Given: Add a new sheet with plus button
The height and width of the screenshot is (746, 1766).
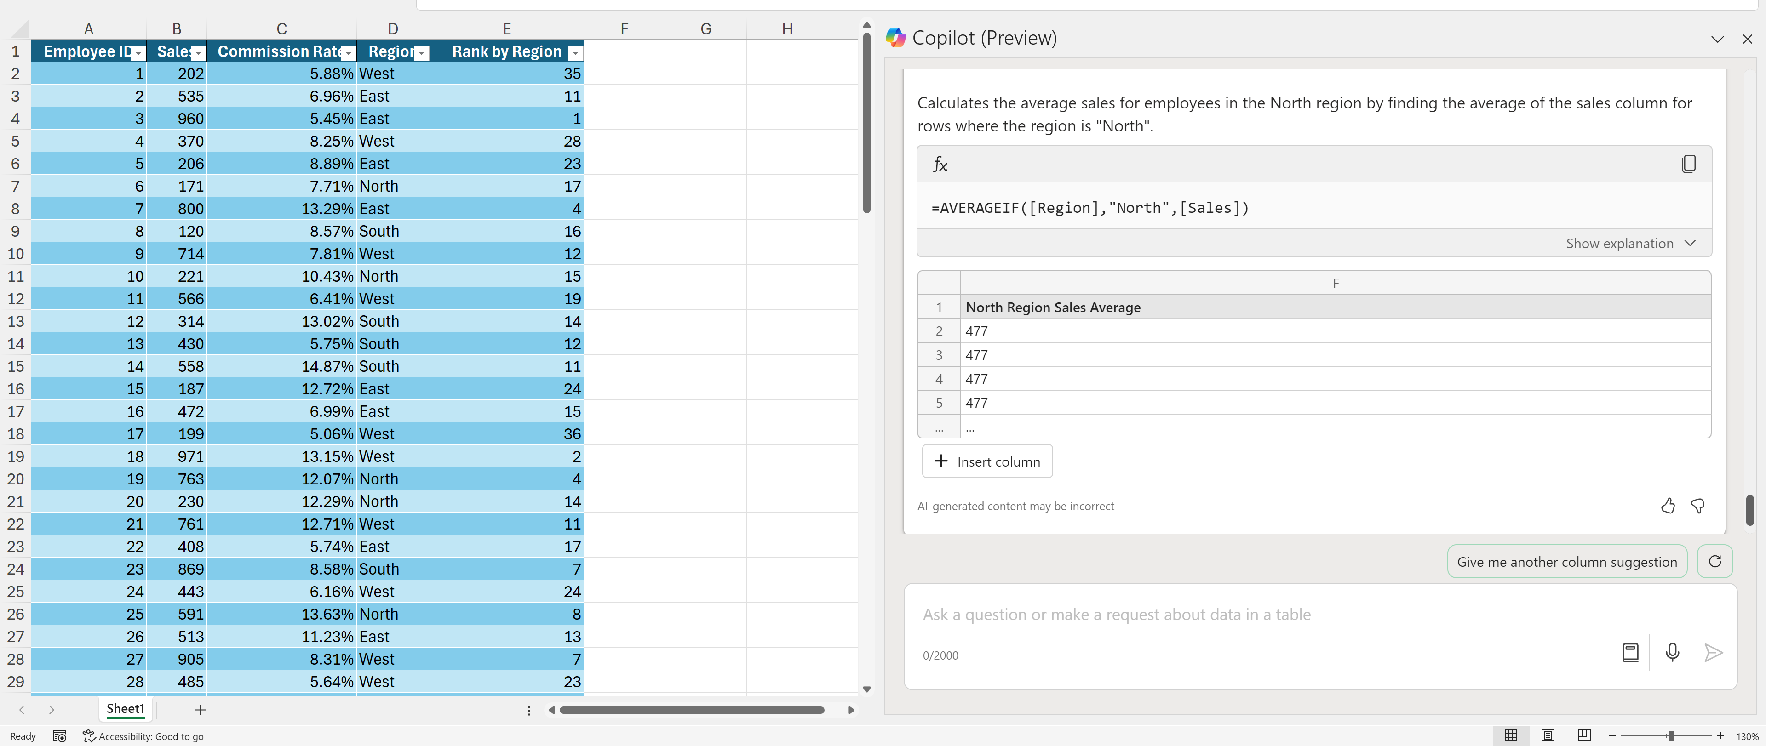Looking at the screenshot, I should tap(200, 710).
